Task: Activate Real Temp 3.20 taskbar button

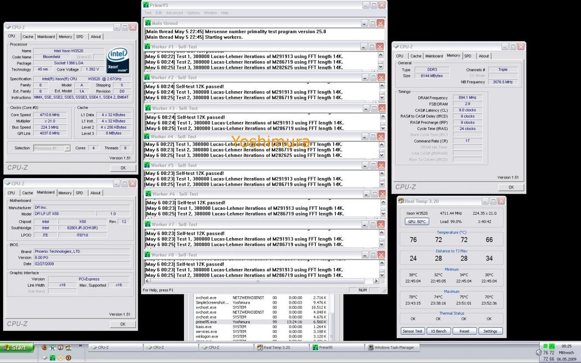Action: tap(282, 347)
